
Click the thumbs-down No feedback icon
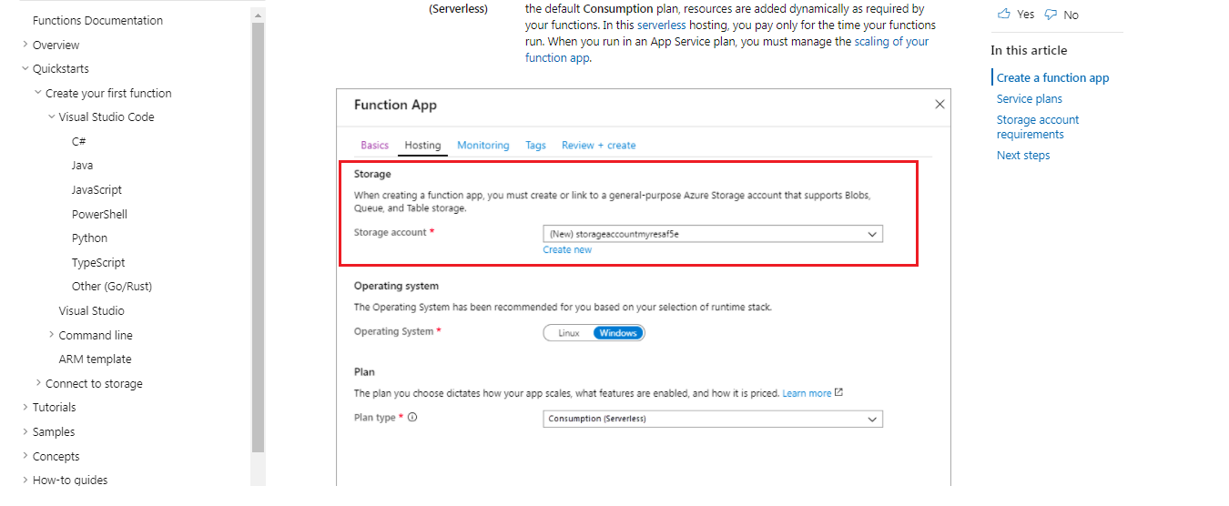click(1051, 14)
